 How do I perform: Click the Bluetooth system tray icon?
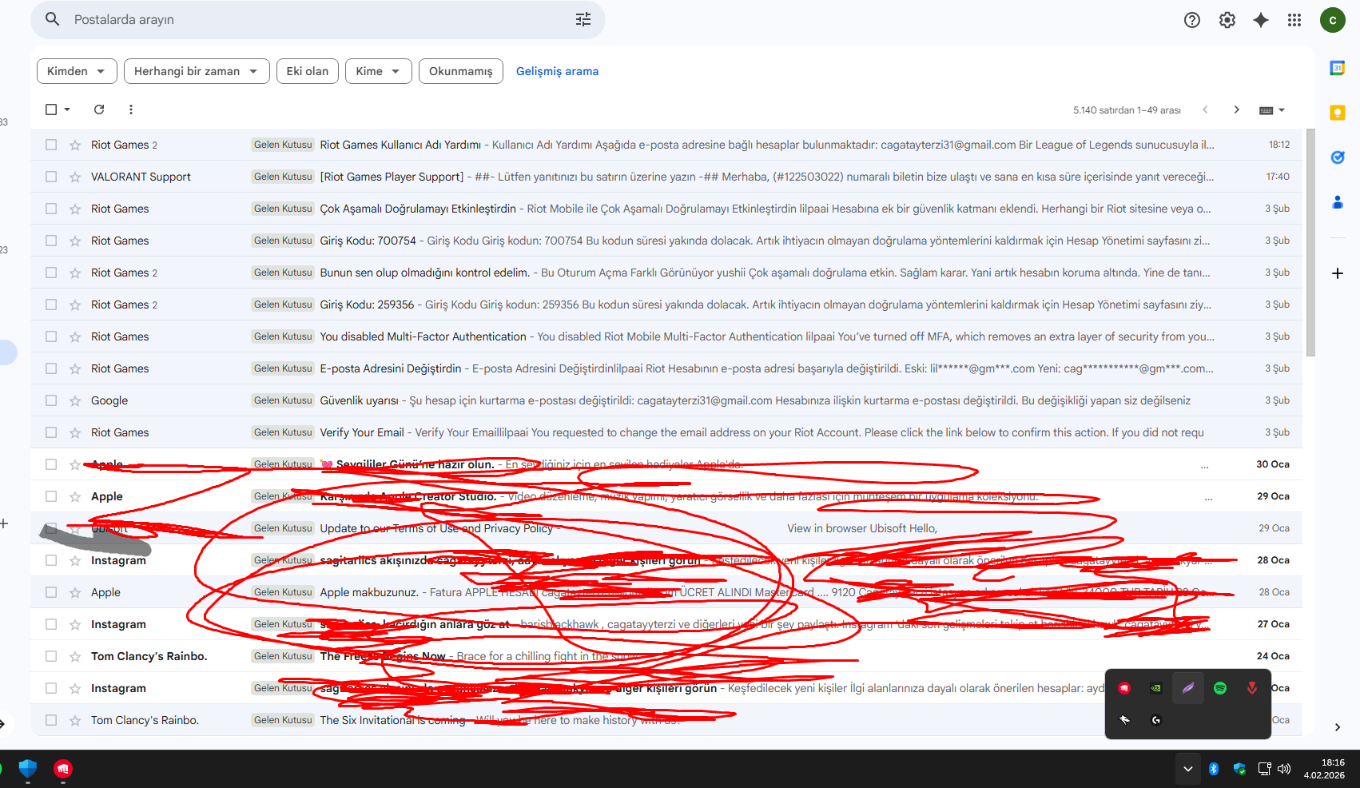coord(1213,769)
